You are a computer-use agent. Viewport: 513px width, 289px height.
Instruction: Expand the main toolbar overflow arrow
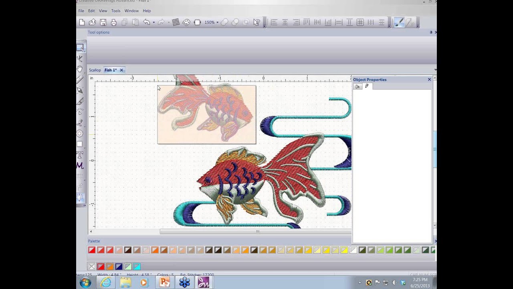(265, 26)
